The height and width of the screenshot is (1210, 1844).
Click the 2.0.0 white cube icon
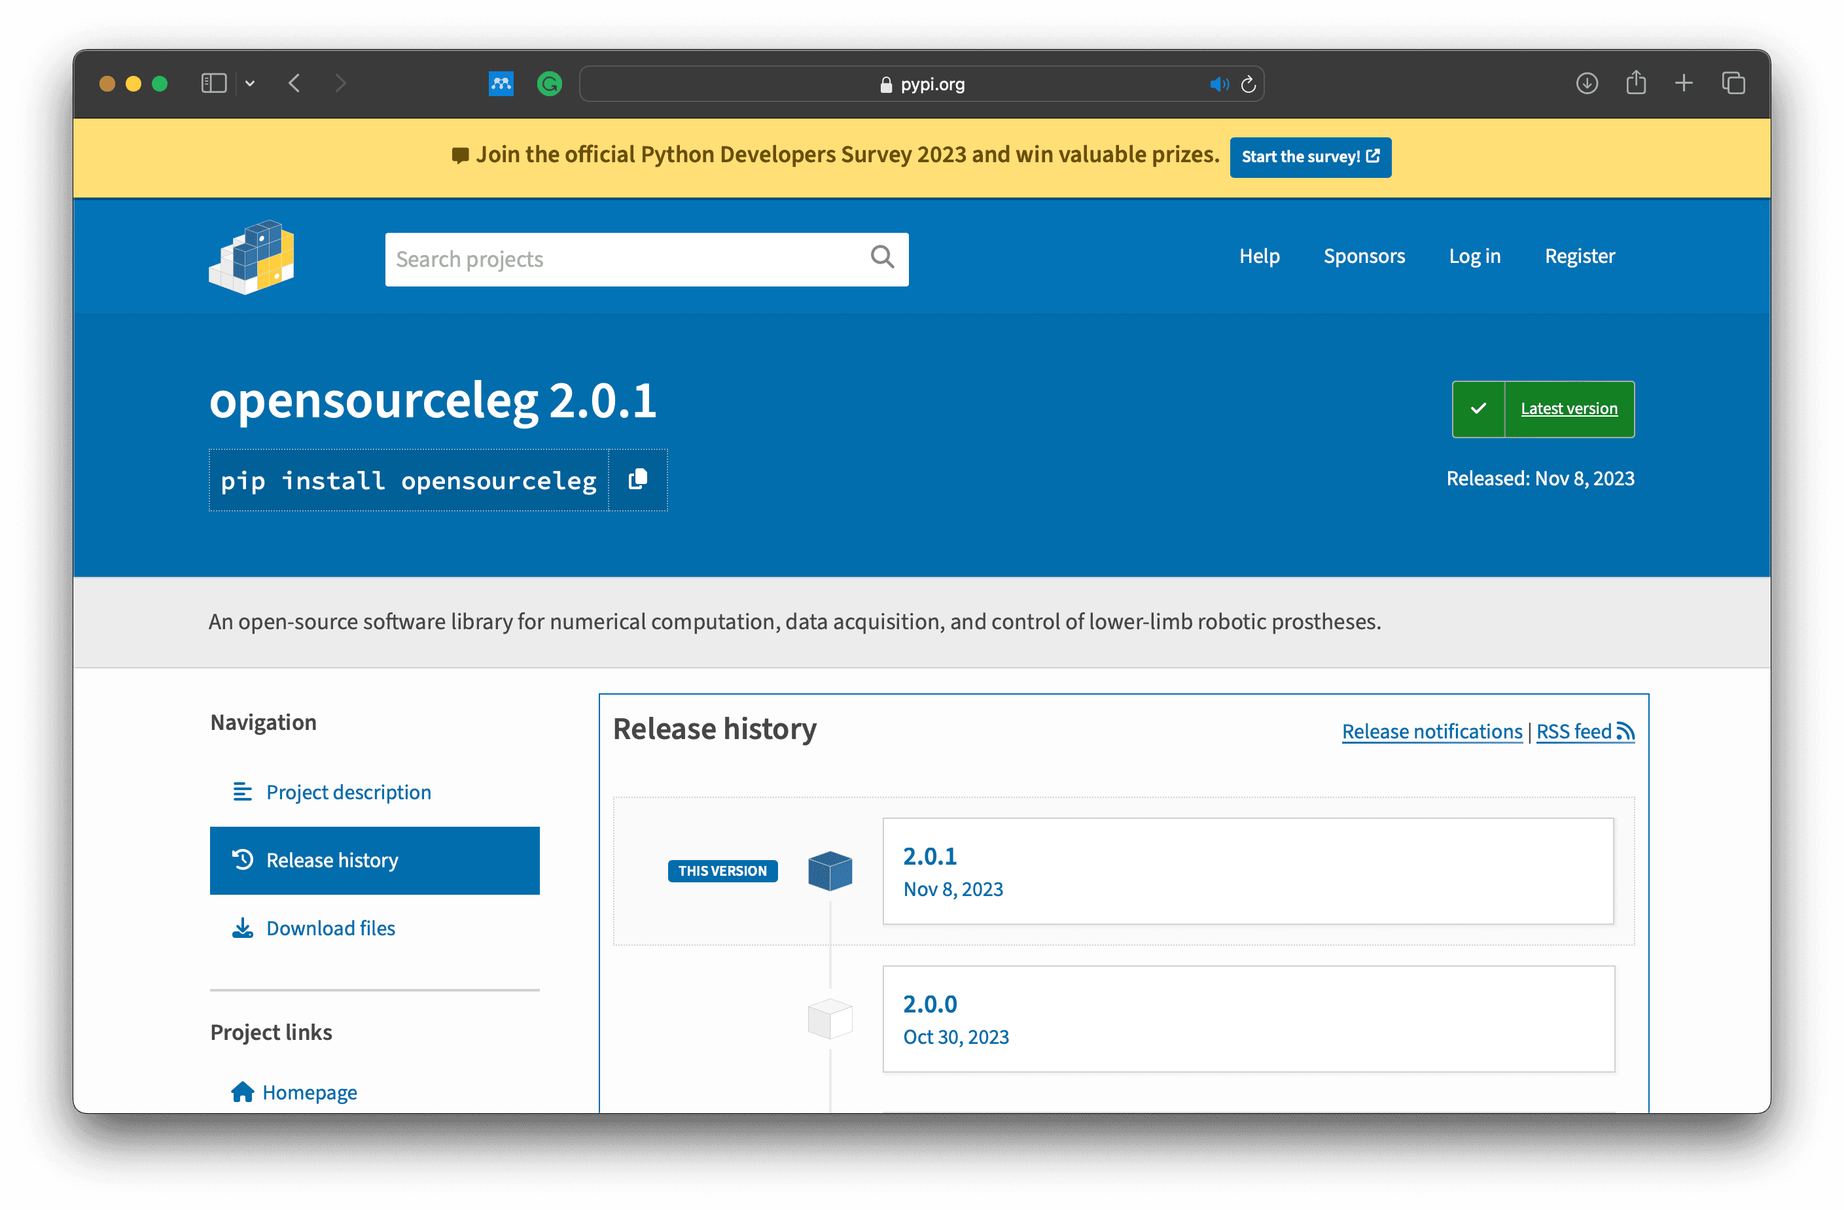coord(830,1018)
